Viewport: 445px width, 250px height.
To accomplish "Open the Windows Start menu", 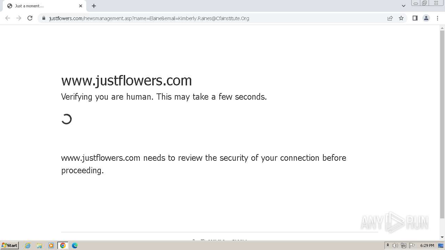I will tap(10, 245).
